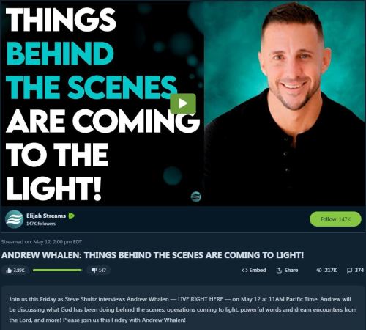The width and height of the screenshot is (366, 330).
Task: Open the Elijah Streams channel avatar
Action: [14, 219]
